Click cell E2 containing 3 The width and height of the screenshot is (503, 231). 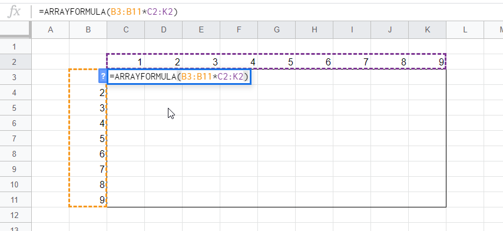tap(201, 62)
